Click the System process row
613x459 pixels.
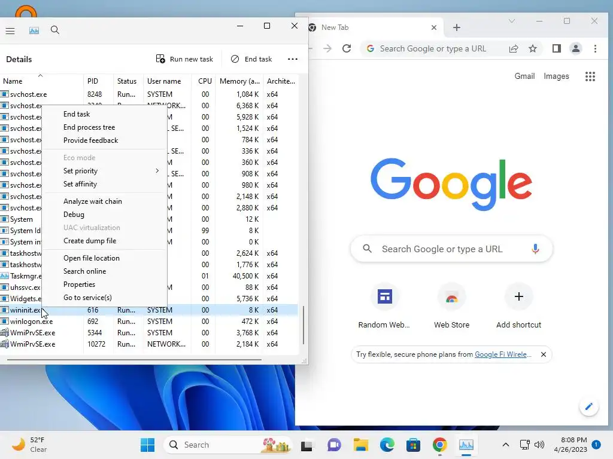coord(149,219)
